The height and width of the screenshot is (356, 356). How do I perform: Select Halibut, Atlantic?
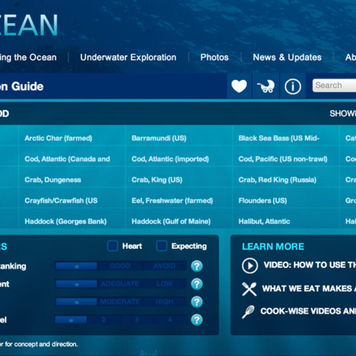tap(264, 221)
